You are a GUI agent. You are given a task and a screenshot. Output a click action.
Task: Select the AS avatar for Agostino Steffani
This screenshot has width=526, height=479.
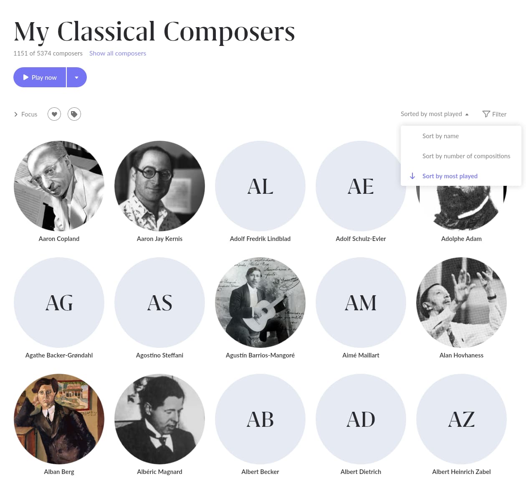(x=159, y=302)
